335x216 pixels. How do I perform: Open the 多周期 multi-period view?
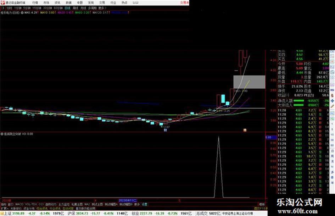coord(92,8)
